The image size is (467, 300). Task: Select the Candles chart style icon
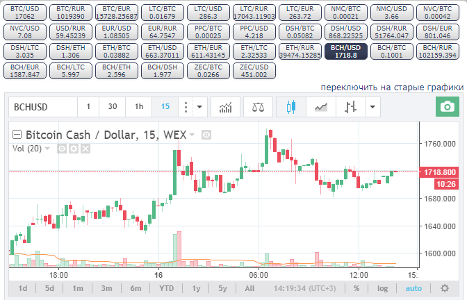tap(291, 107)
